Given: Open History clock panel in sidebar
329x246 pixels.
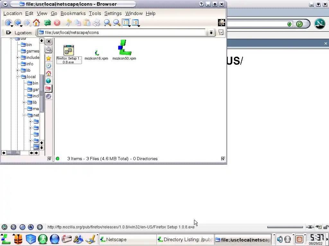Looking at the screenshot, I should coord(49,66).
